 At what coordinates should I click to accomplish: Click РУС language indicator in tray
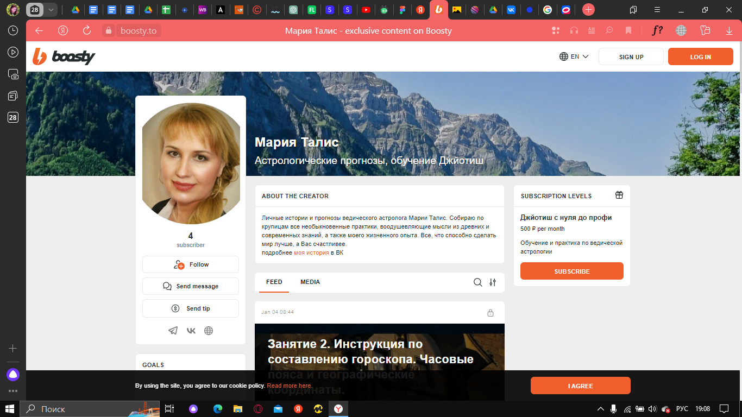tap(682, 408)
